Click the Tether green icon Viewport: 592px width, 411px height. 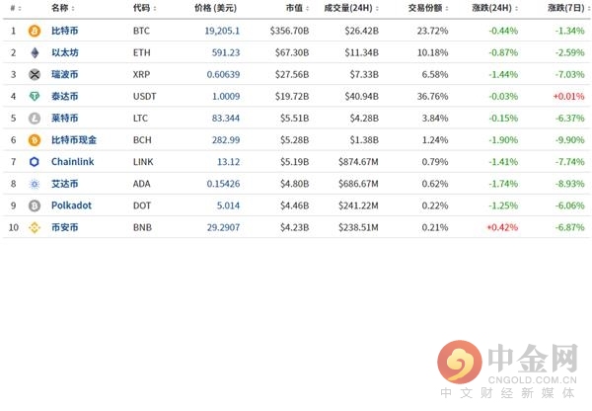35,97
